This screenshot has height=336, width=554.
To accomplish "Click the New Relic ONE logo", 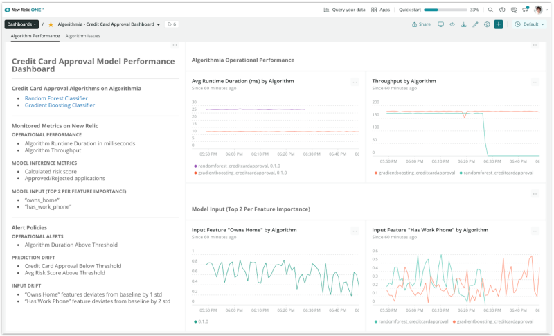I will pos(24,10).
